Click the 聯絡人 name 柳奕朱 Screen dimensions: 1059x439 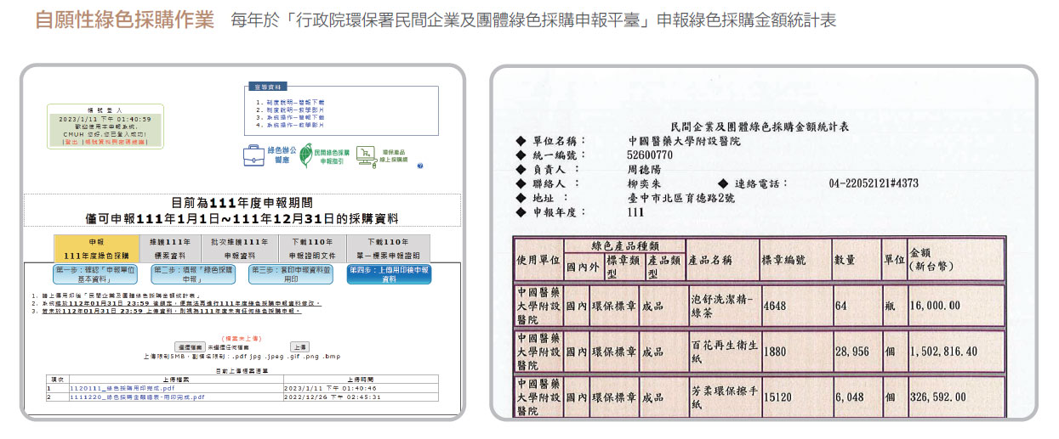point(643,183)
